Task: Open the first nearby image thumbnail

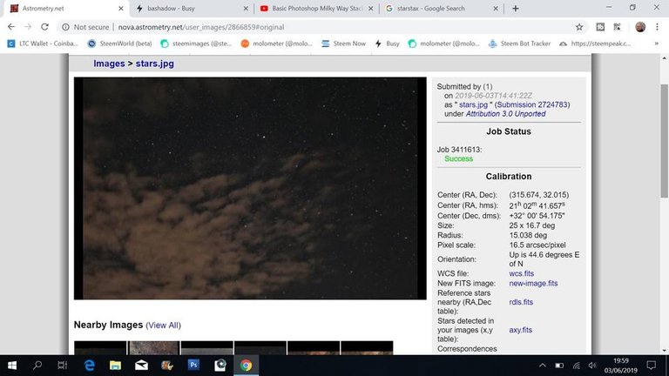Action: click(100, 348)
